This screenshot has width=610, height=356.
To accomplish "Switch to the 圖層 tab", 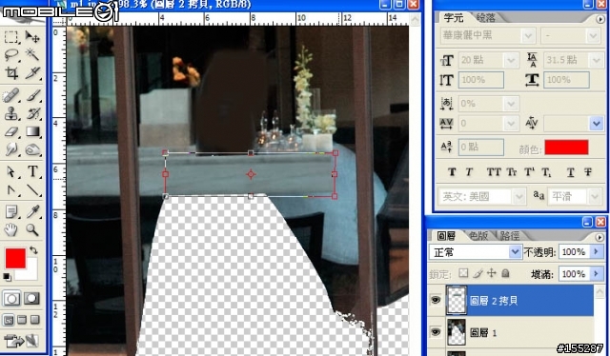I will tap(446, 235).
